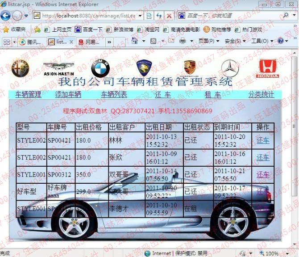
Task: Open the 收藏夹 favorites star button
Action: click(x=14, y=29)
